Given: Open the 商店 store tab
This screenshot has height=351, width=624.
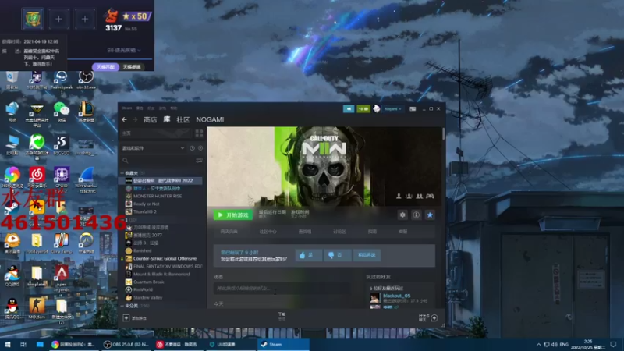Looking at the screenshot, I should click(x=150, y=119).
